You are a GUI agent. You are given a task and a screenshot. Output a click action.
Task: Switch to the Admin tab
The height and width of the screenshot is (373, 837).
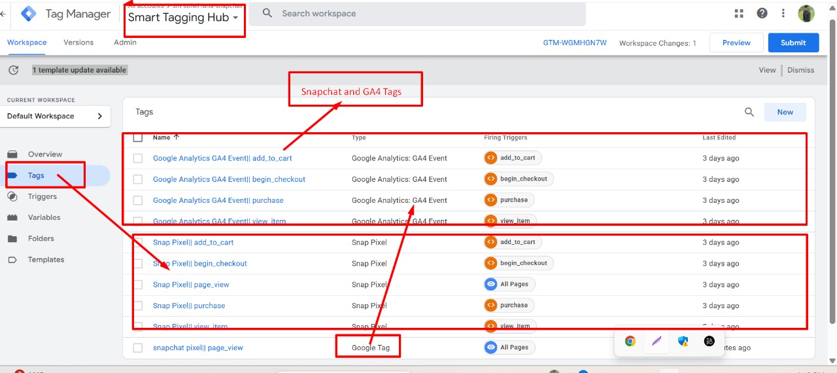(x=125, y=43)
